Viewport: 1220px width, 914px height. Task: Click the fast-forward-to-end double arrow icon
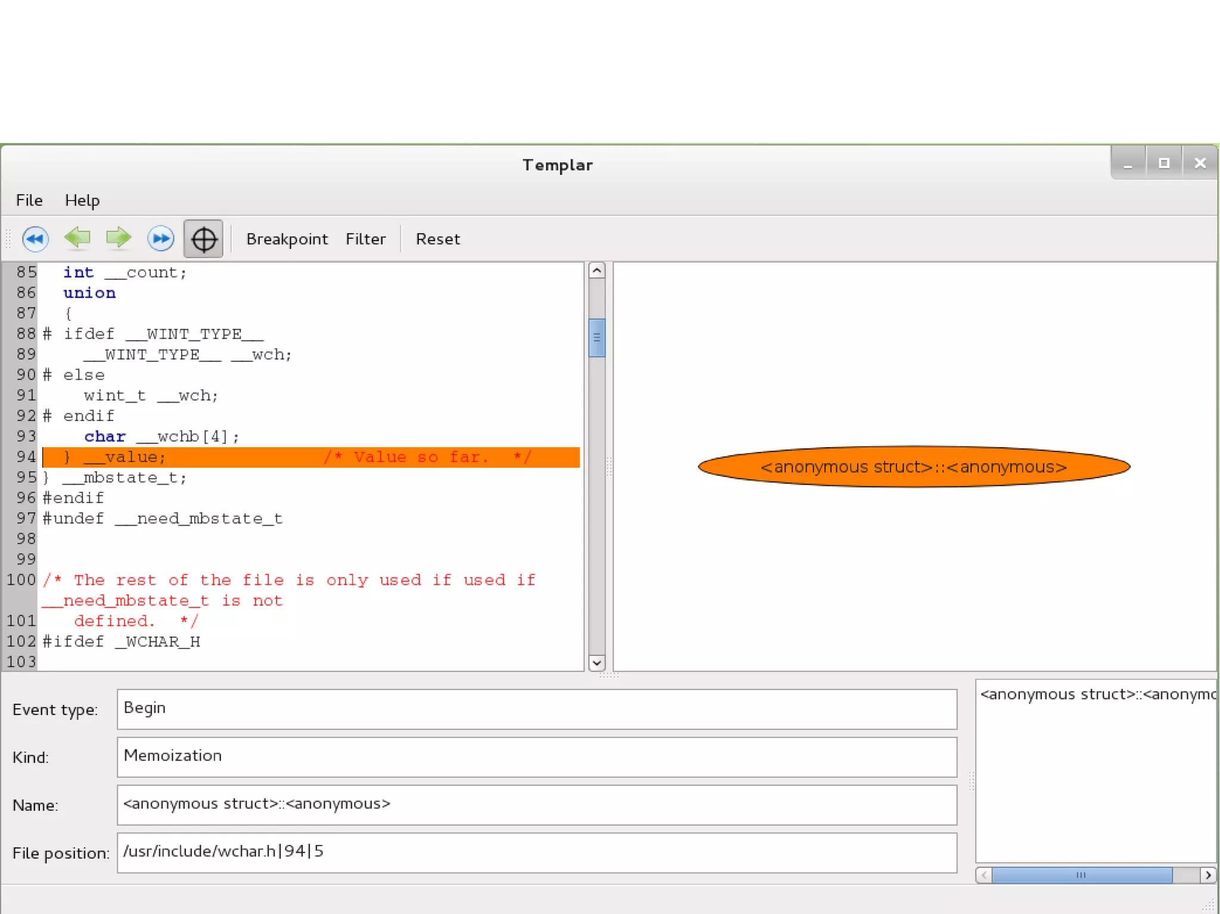click(160, 239)
